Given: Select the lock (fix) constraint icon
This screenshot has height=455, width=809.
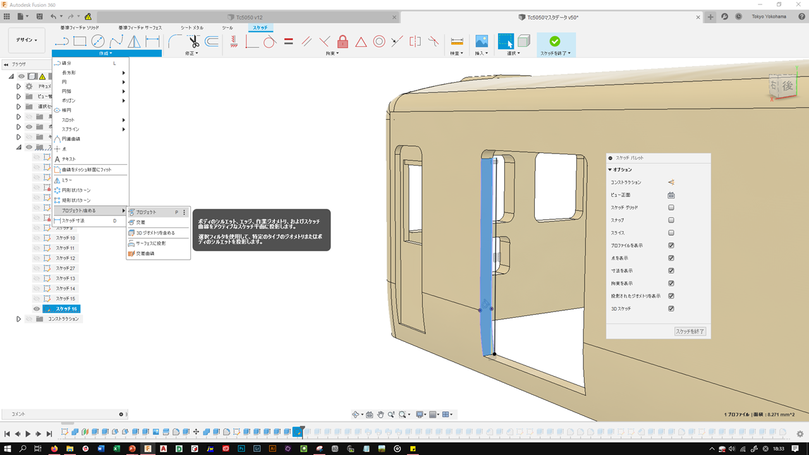Looking at the screenshot, I should 343,42.
